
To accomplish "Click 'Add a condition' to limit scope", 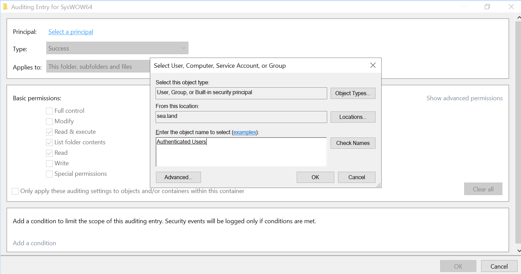I will pyautogui.click(x=34, y=243).
